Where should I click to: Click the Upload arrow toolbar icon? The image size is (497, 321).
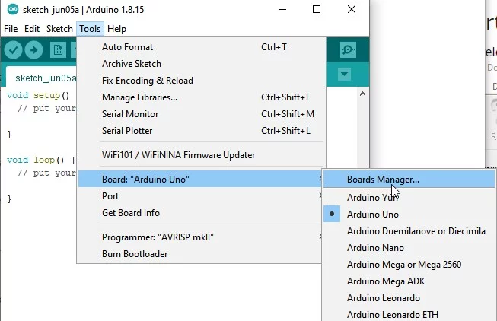click(x=34, y=50)
